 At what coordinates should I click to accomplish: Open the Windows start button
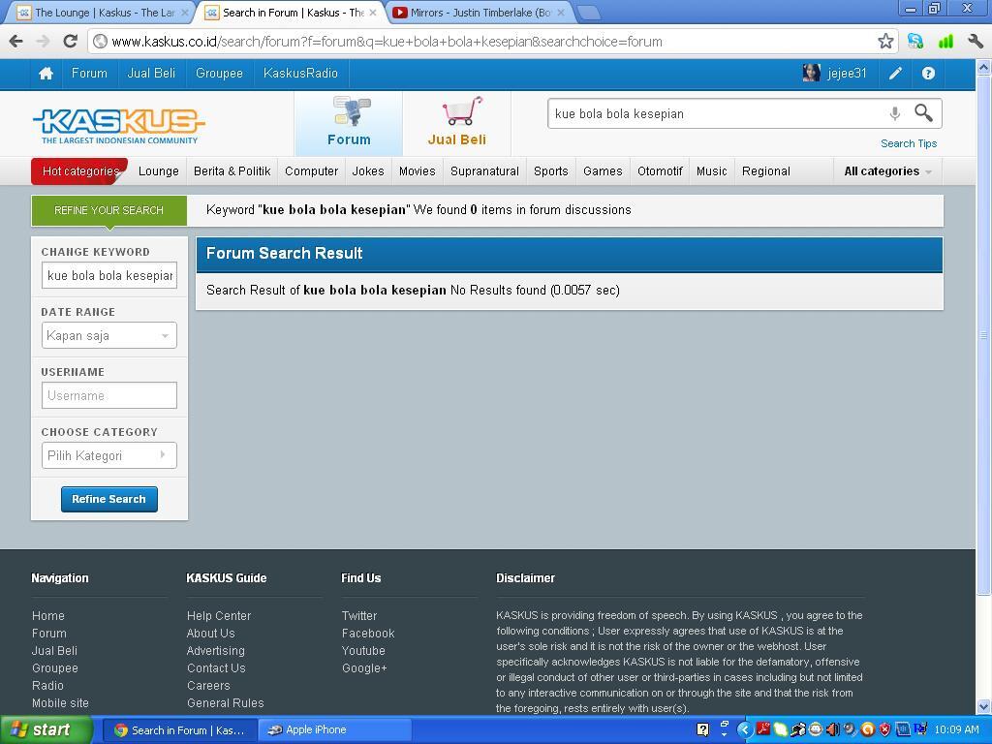click(x=46, y=730)
